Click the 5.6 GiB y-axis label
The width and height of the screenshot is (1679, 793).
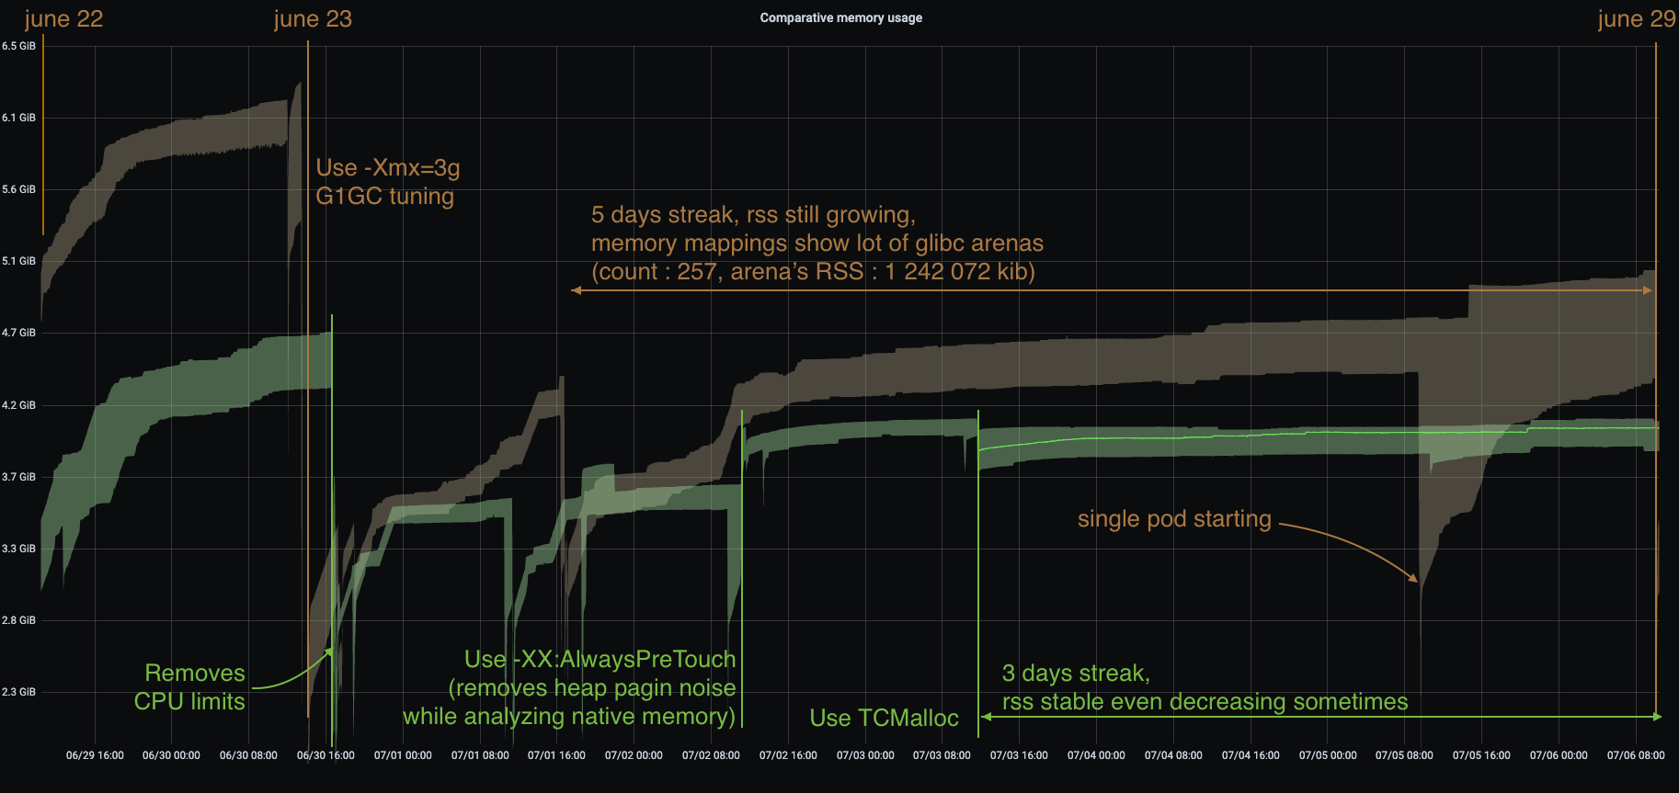[19, 189]
